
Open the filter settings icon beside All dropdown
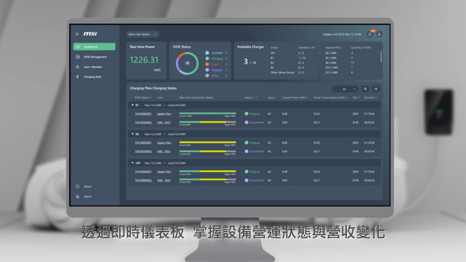[x=365, y=89]
